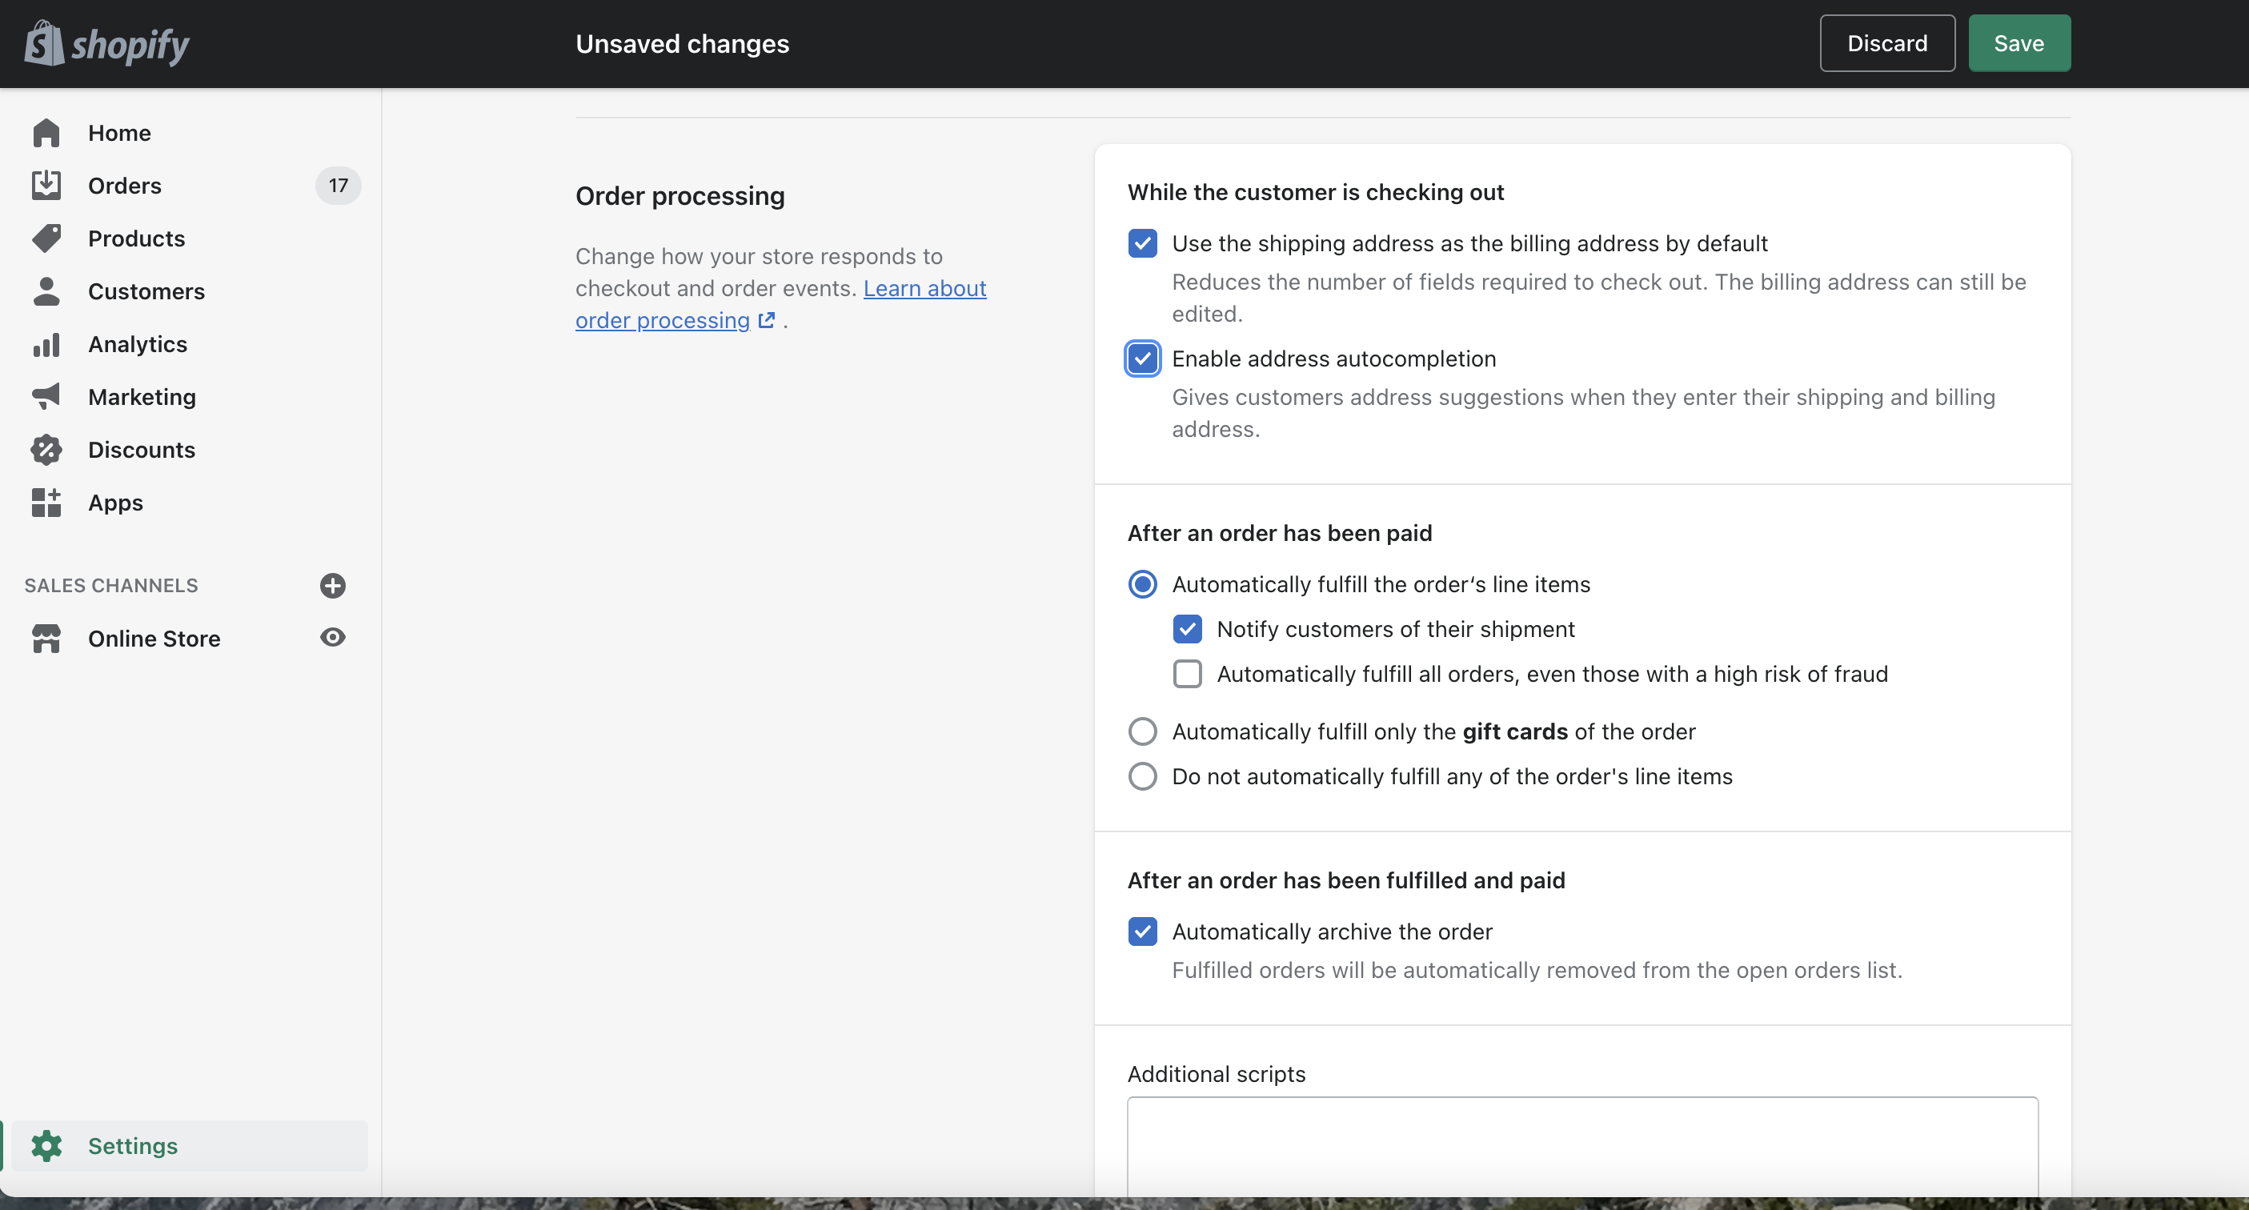Image resolution: width=2249 pixels, height=1210 pixels.
Task: Click the Orders count badge 17
Action: pyautogui.click(x=338, y=185)
